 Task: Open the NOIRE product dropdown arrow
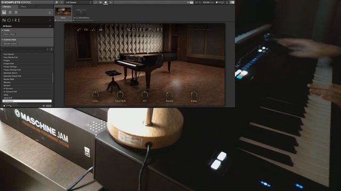(x=50, y=20)
